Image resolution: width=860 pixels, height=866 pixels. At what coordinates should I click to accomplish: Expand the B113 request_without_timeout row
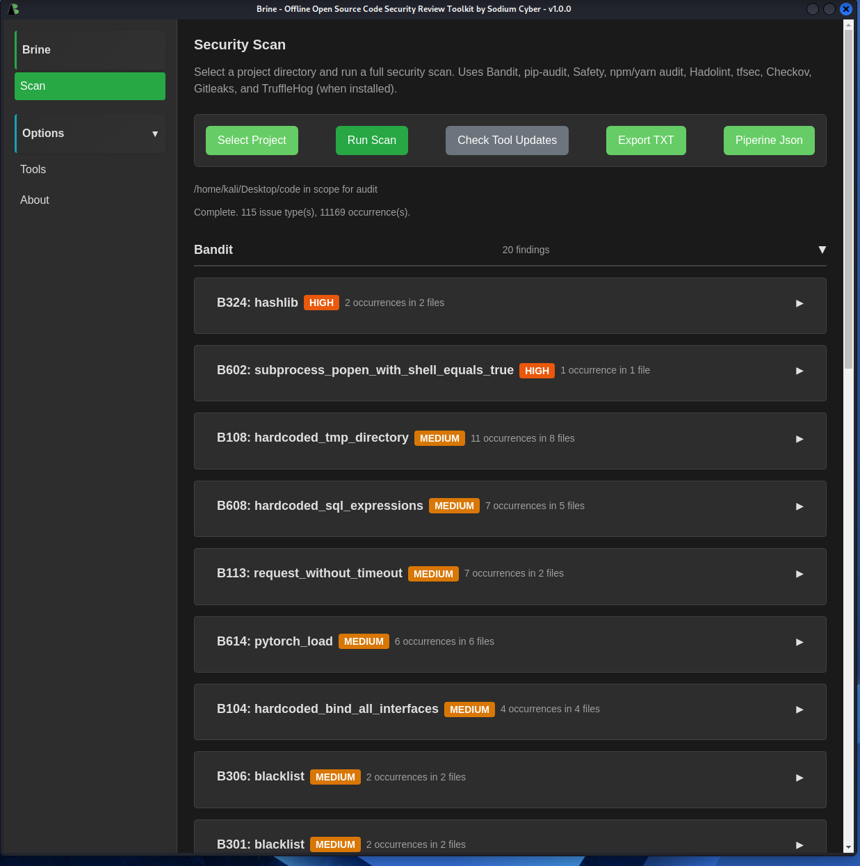tap(799, 574)
